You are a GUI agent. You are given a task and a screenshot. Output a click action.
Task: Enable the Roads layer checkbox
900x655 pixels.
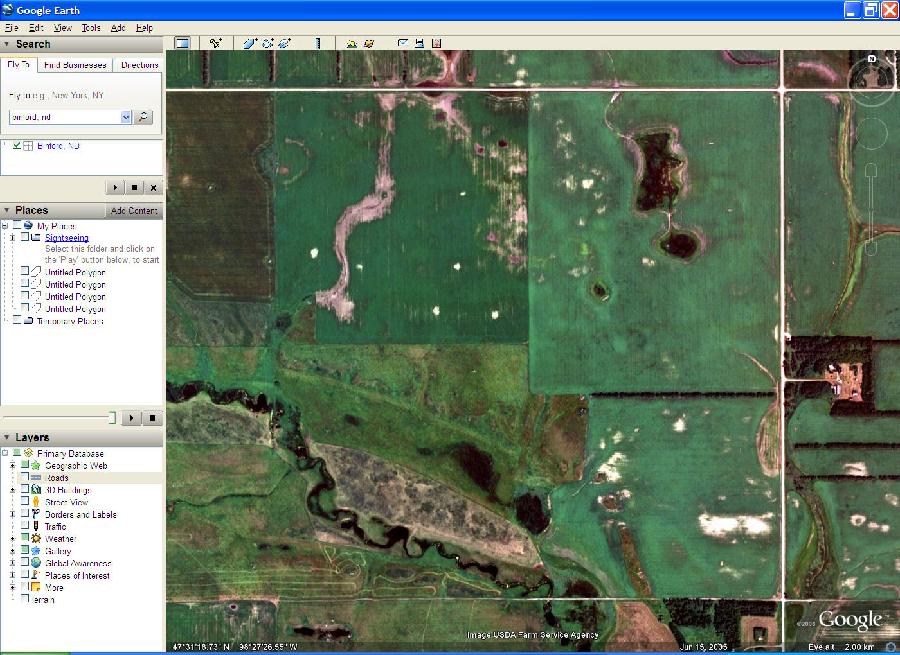tap(25, 477)
